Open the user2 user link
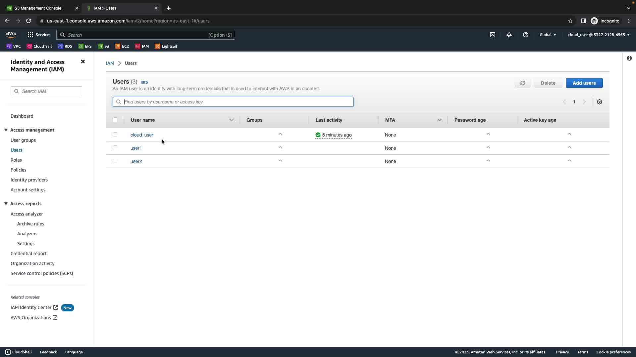Viewport: 636px width, 357px height. [x=136, y=161]
